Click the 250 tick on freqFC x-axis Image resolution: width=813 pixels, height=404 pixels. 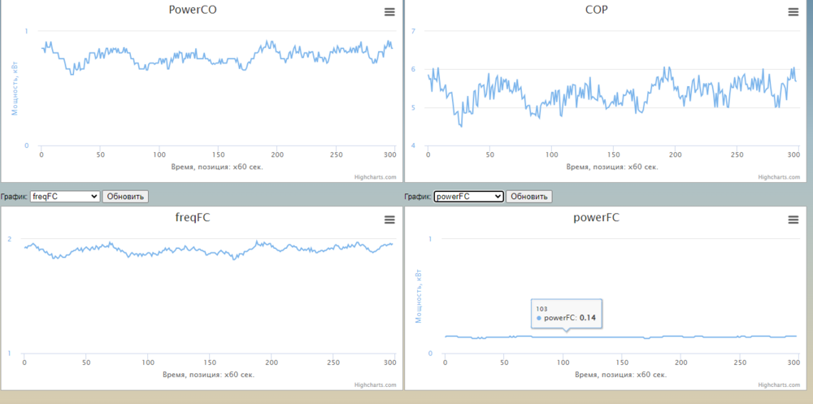coord(333,363)
